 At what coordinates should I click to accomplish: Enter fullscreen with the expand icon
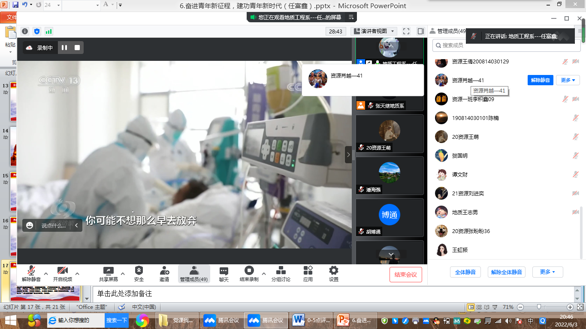406,31
